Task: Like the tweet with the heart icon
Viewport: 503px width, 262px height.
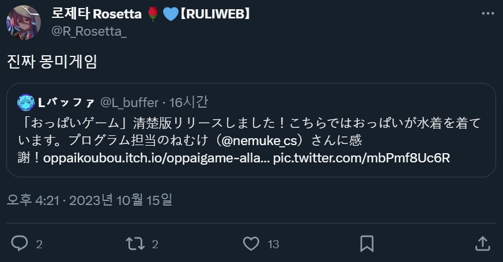Action: pyautogui.click(x=251, y=244)
